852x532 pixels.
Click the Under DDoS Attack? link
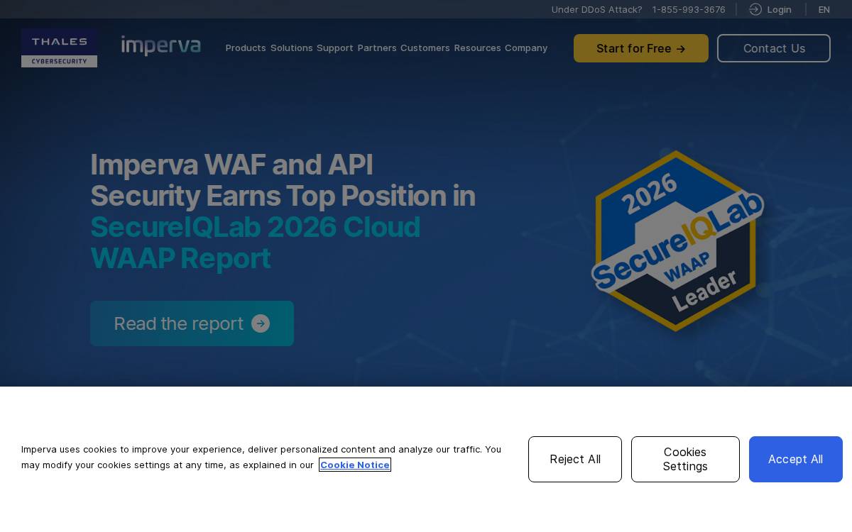[x=596, y=9]
